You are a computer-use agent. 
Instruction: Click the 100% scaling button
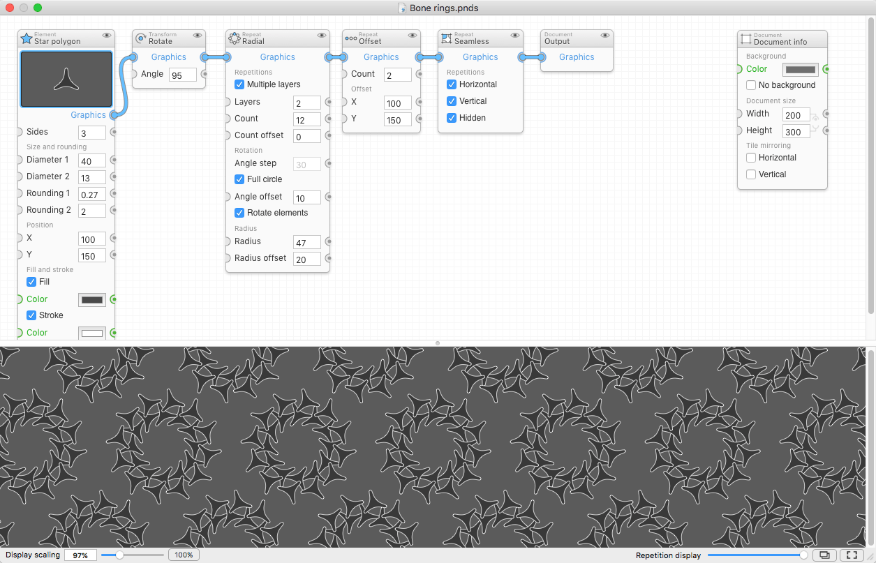click(x=184, y=555)
